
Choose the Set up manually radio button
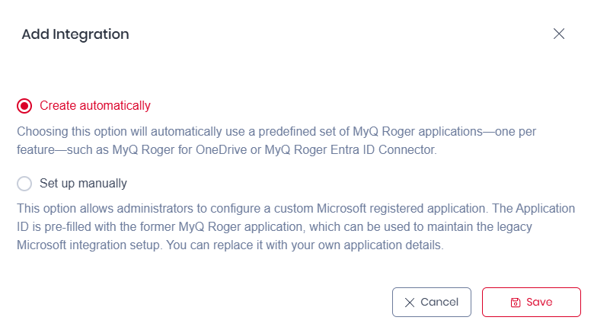coord(24,184)
